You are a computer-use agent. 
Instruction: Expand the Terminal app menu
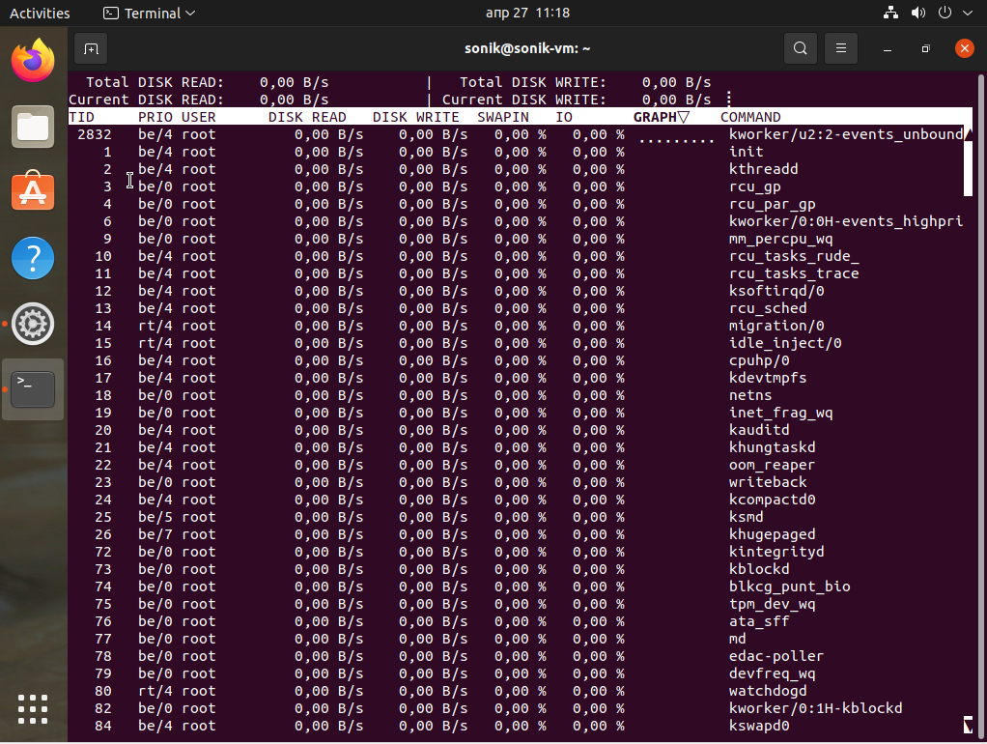(149, 14)
